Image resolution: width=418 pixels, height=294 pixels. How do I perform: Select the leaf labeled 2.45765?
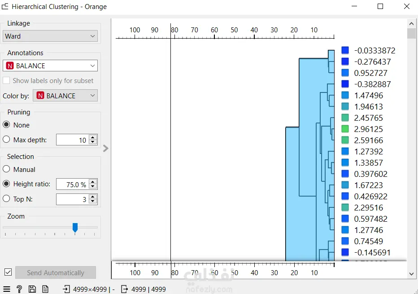point(368,118)
